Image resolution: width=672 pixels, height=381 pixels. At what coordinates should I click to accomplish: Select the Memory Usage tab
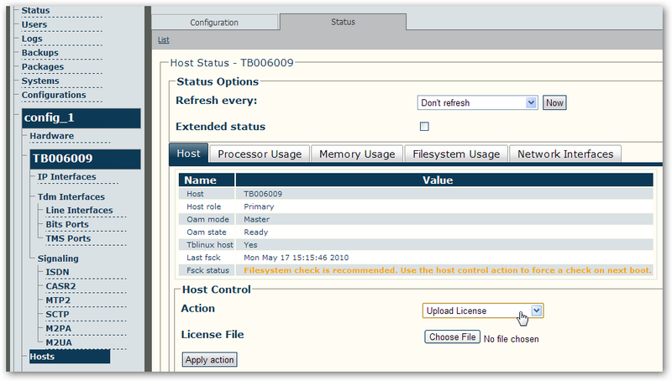(357, 154)
